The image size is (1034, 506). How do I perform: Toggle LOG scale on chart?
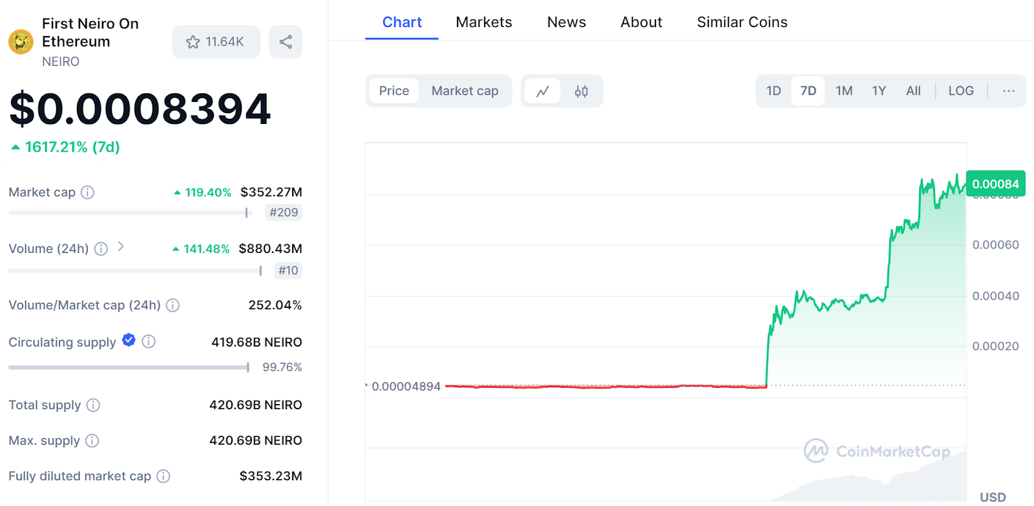point(961,91)
